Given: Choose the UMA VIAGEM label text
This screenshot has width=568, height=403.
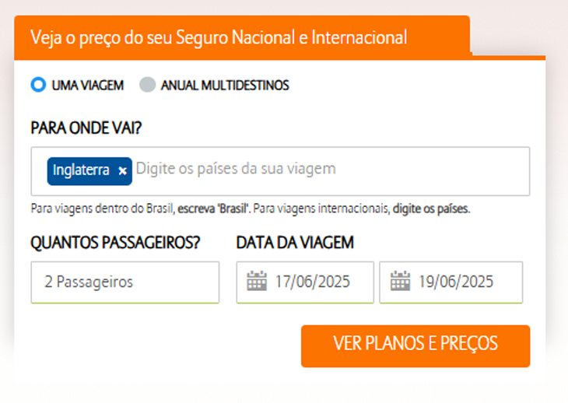Looking at the screenshot, I should tap(88, 86).
